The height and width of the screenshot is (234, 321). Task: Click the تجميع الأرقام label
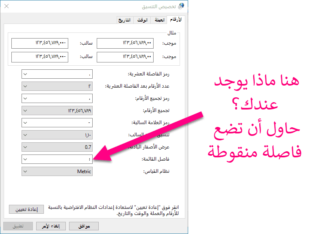point(156,111)
